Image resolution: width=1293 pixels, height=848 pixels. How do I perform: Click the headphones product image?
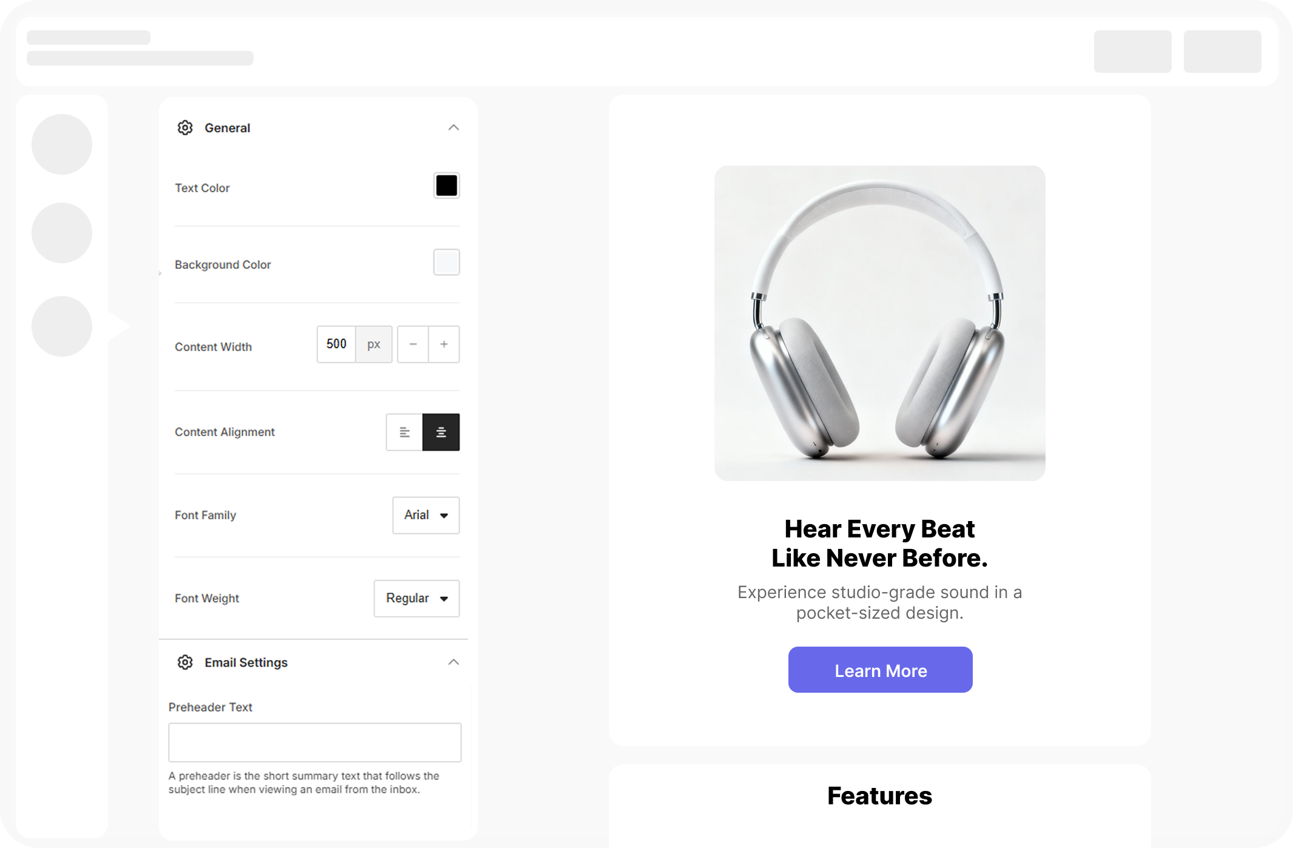point(880,323)
